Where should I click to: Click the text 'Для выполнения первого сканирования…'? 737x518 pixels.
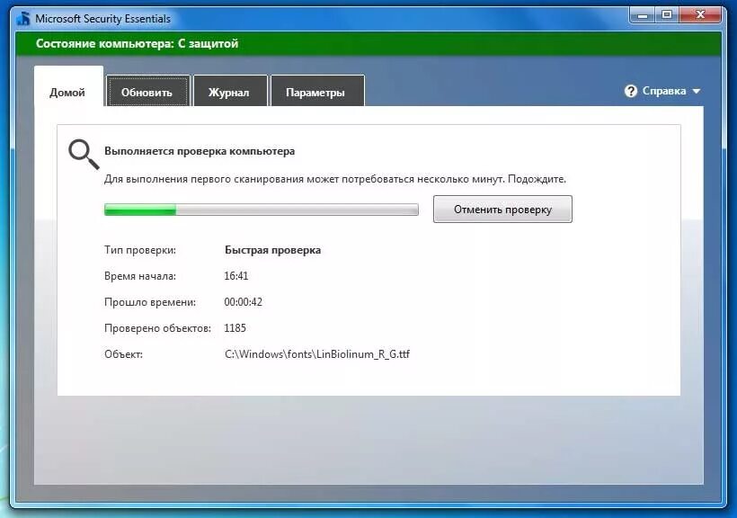pyautogui.click(x=335, y=179)
